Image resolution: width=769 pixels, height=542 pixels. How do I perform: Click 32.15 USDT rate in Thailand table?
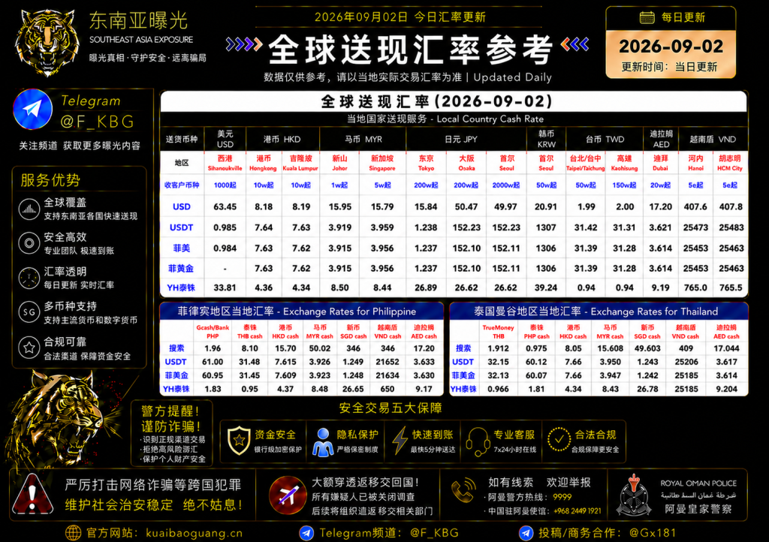pos(499,362)
